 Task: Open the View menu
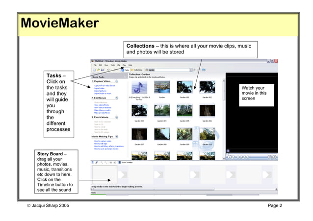click(106, 65)
